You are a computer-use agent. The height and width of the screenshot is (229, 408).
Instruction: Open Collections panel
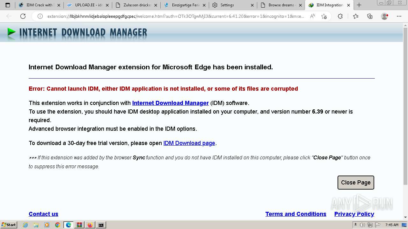click(x=370, y=16)
